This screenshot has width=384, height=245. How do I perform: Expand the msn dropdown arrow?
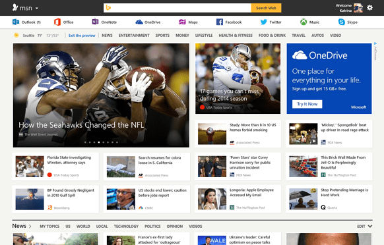(37, 9)
